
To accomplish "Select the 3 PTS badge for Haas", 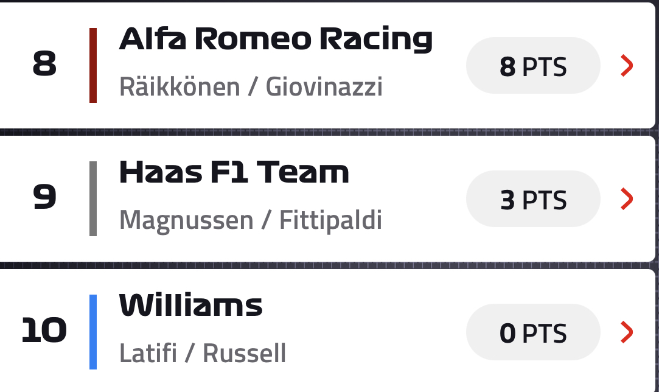I will coord(533,199).
